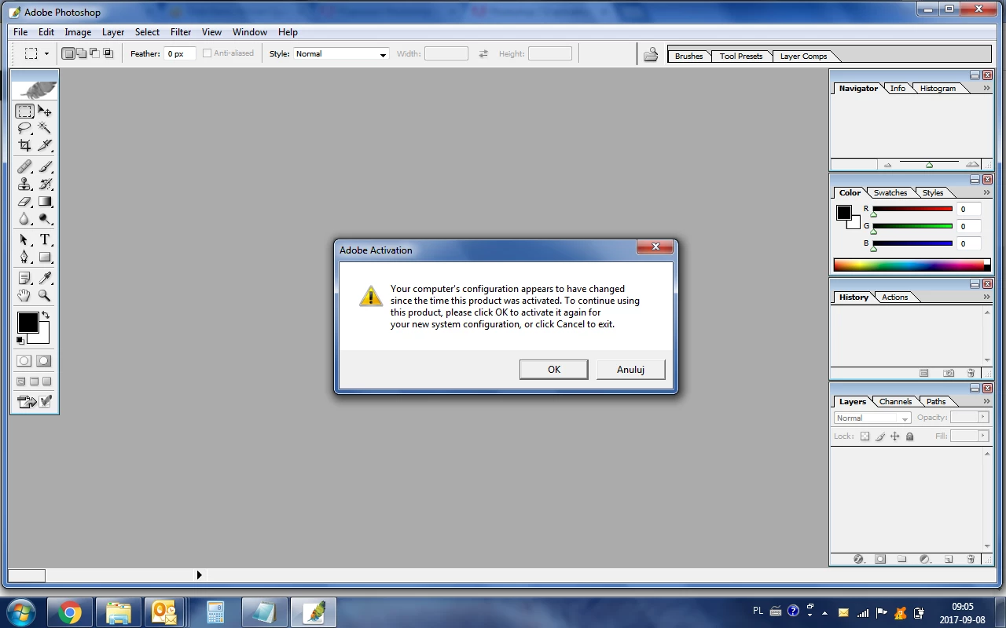Select the Rectangular Marquee tool in toolbox
Image resolution: width=1006 pixels, height=628 pixels.
tap(25, 111)
